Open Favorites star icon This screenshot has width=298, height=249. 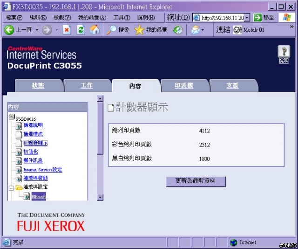tap(139, 30)
